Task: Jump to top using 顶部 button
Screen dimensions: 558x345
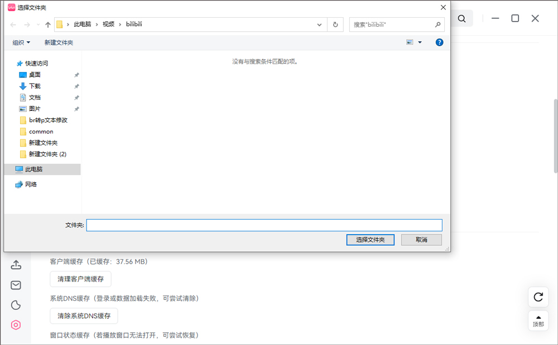Action: click(x=538, y=320)
